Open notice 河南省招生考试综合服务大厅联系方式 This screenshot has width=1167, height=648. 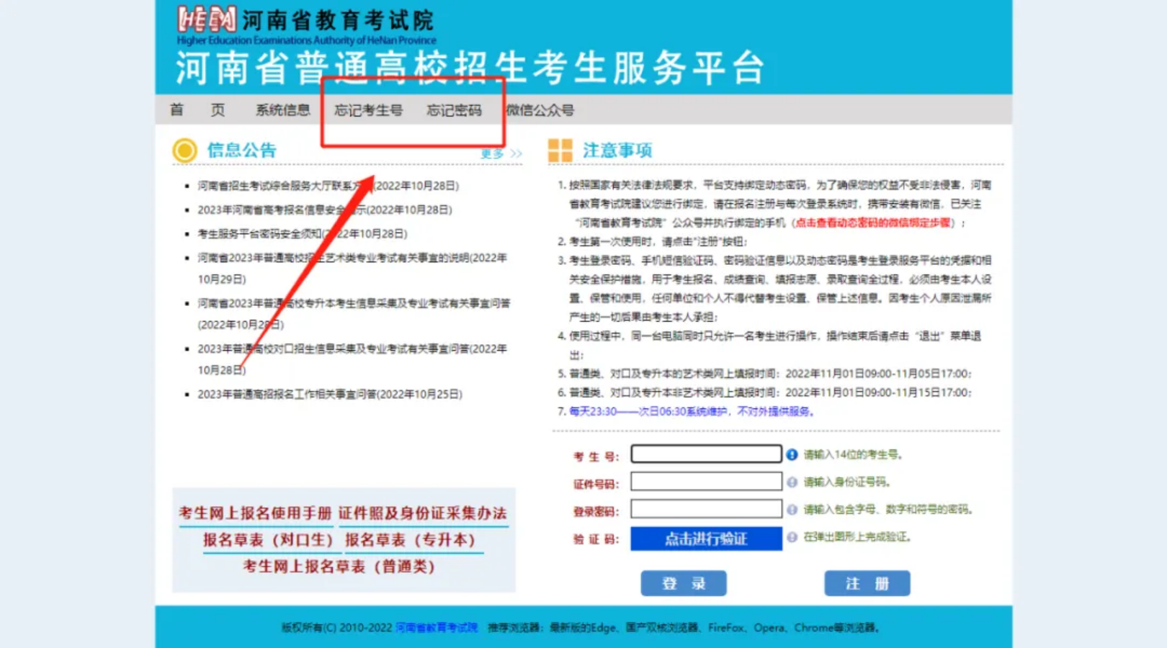(328, 186)
